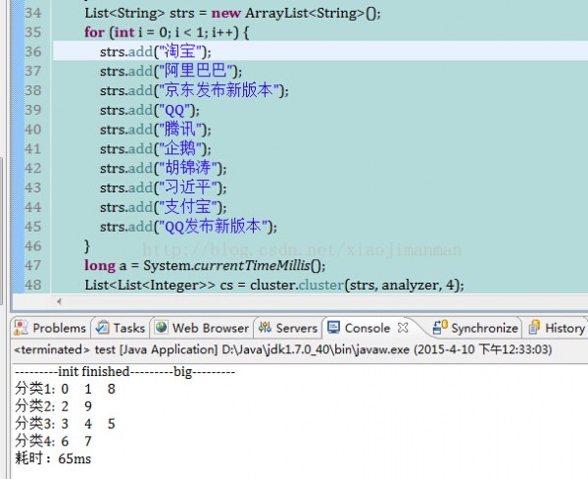Switch to the Problems tab
Viewport: 588px width, 479px height.
pos(51,328)
